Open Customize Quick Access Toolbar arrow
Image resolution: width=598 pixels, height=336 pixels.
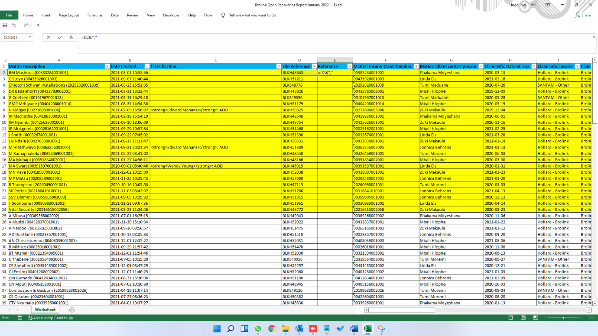coord(38,25)
